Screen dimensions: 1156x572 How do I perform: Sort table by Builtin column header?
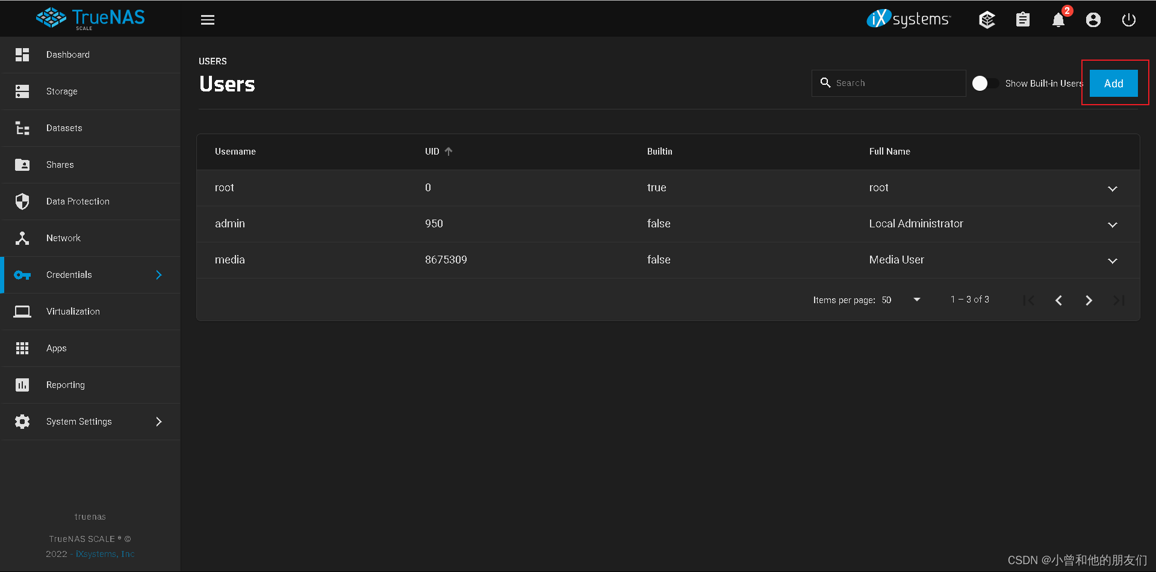(x=659, y=152)
